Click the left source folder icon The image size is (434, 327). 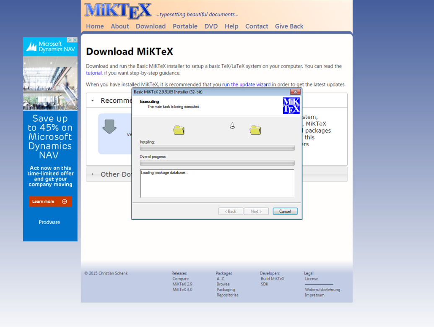(x=179, y=130)
